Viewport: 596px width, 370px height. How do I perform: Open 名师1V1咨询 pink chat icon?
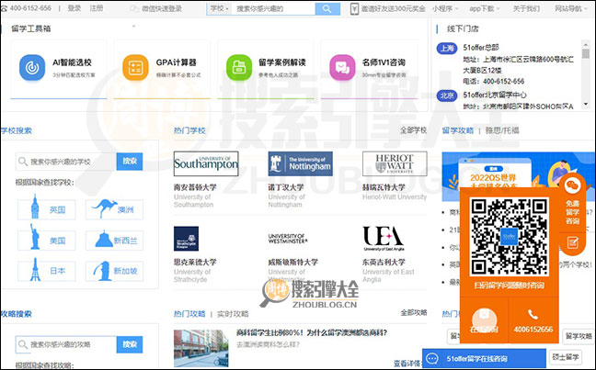[x=342, y=68]
